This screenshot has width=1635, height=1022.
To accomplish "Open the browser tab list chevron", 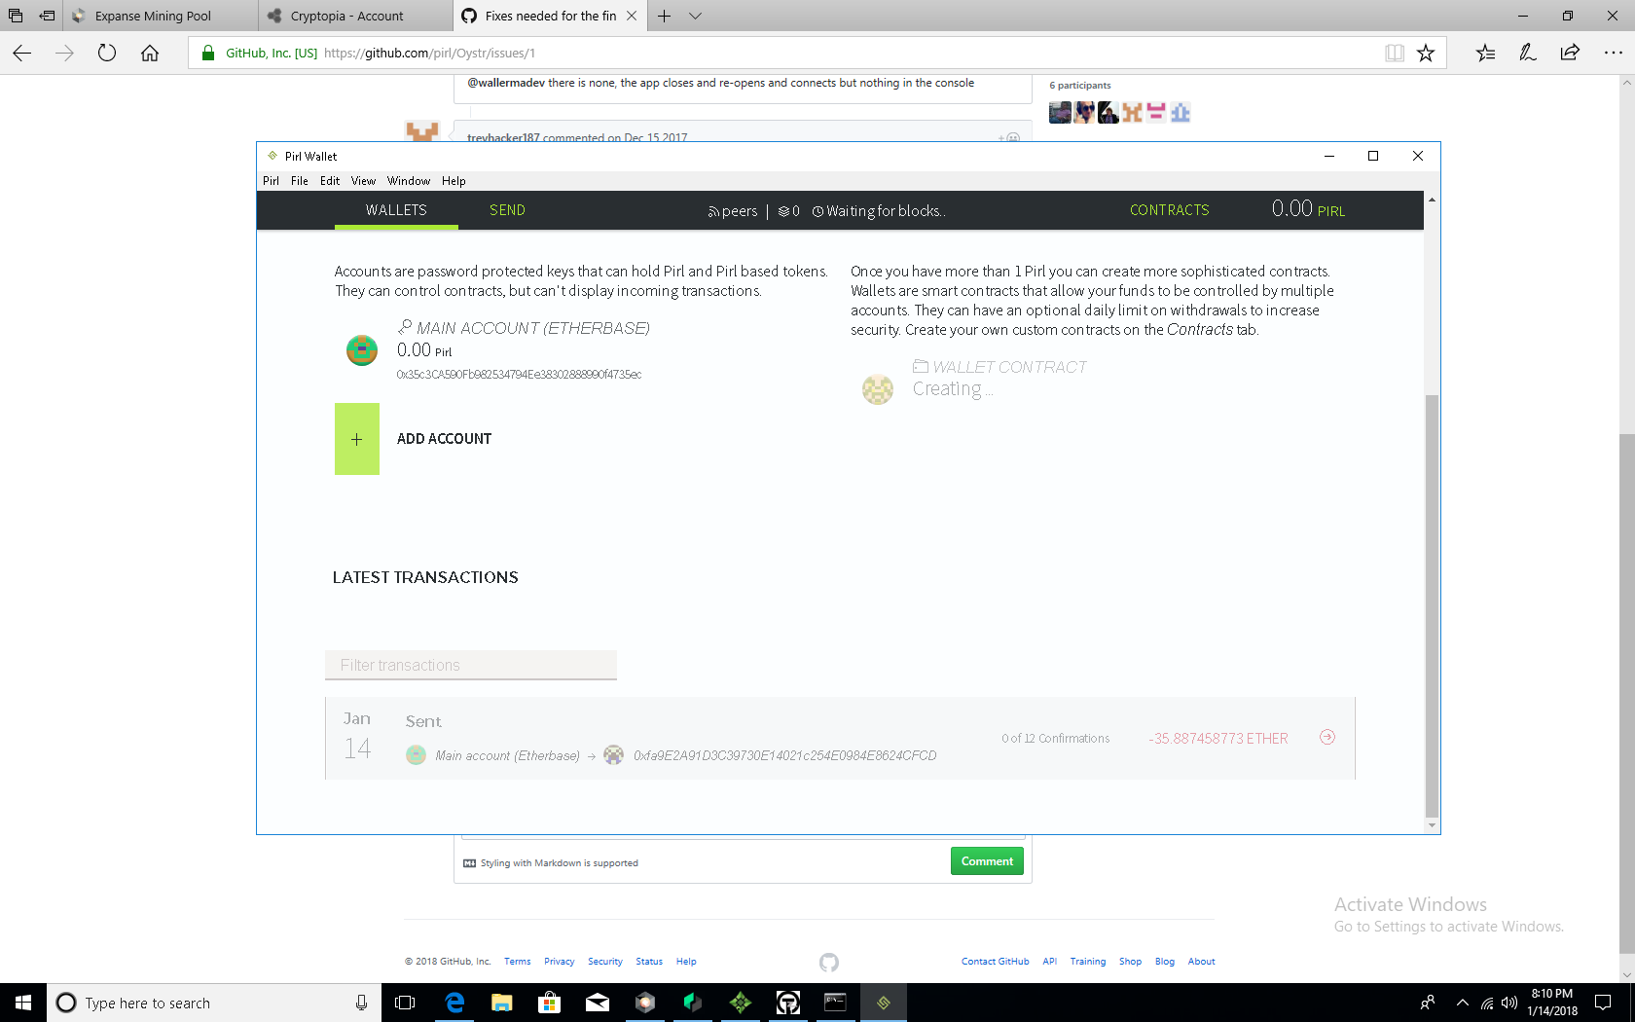I will (694, 16).
